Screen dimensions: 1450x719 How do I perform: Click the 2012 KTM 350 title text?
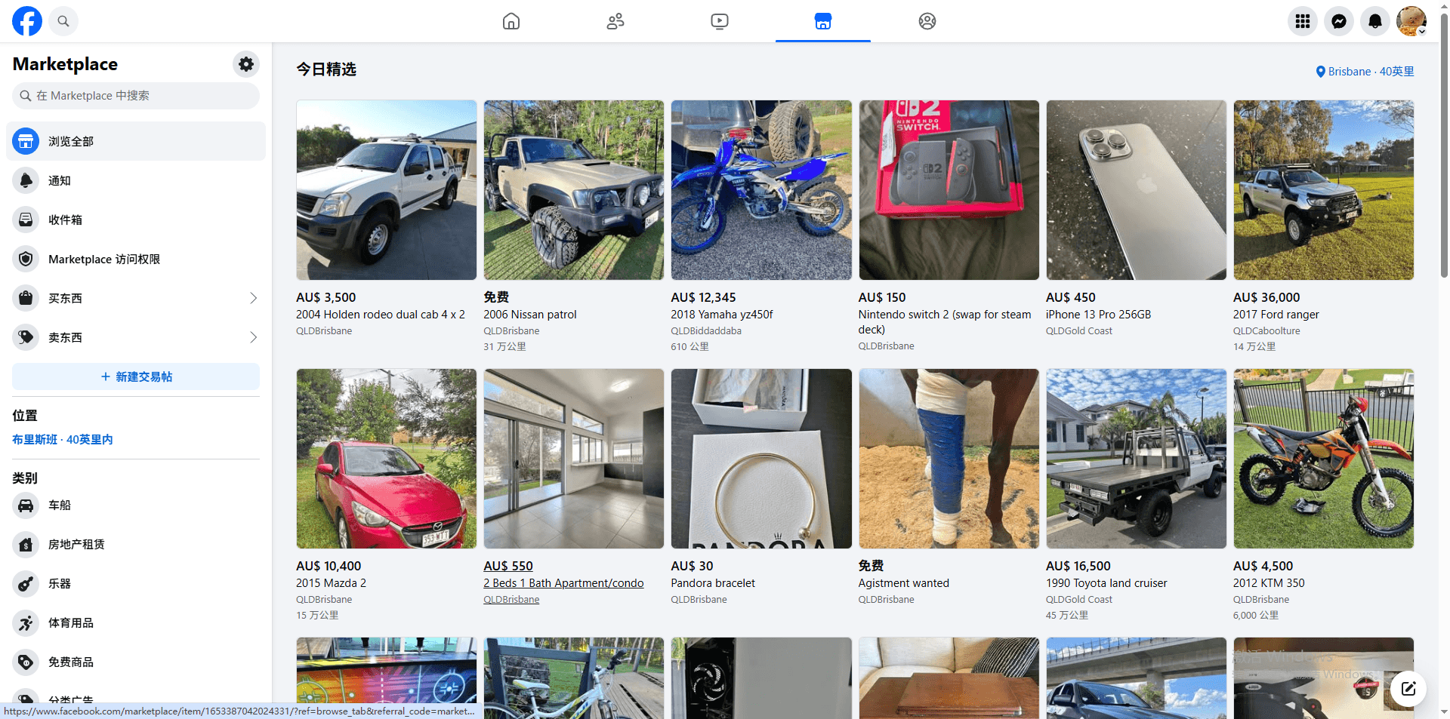tap(1269, 583)
